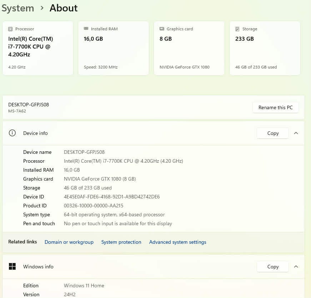Open the Storage 233 GB card
The image size is (311, 298).
tap(265, 48)
